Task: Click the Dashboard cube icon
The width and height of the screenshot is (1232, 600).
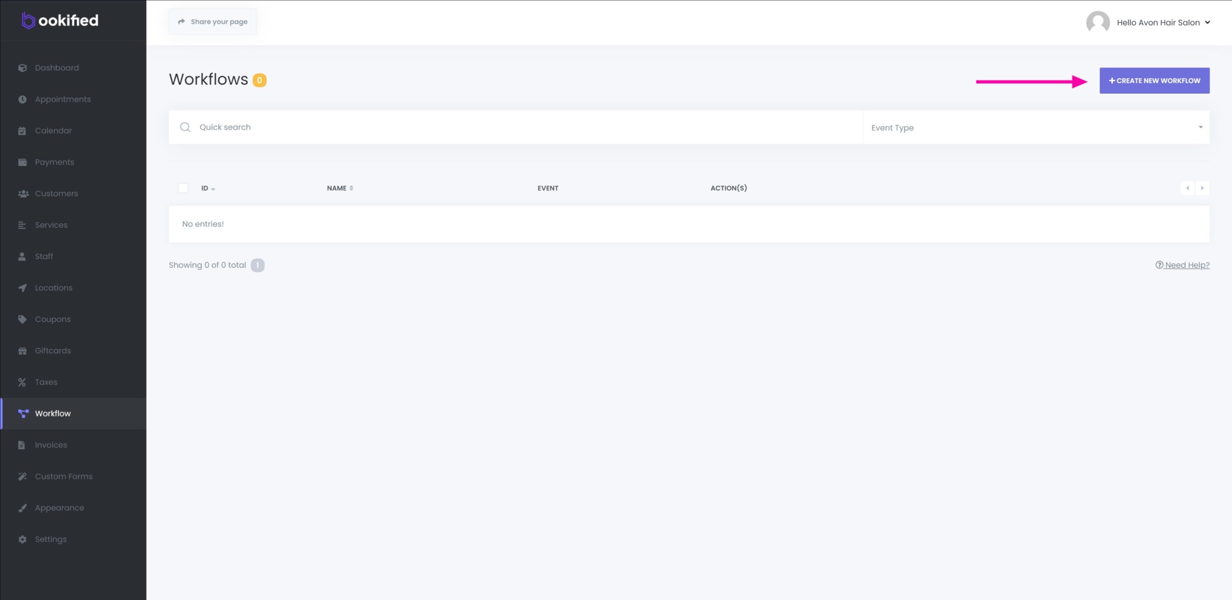Action: tap(22, 68)
